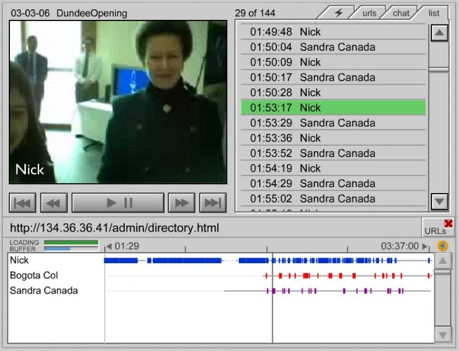459x351 pixels.
Task: Select the highlighted 01:53:17 Nick entry
Action: pyautogui.click(x=333, y=108)
